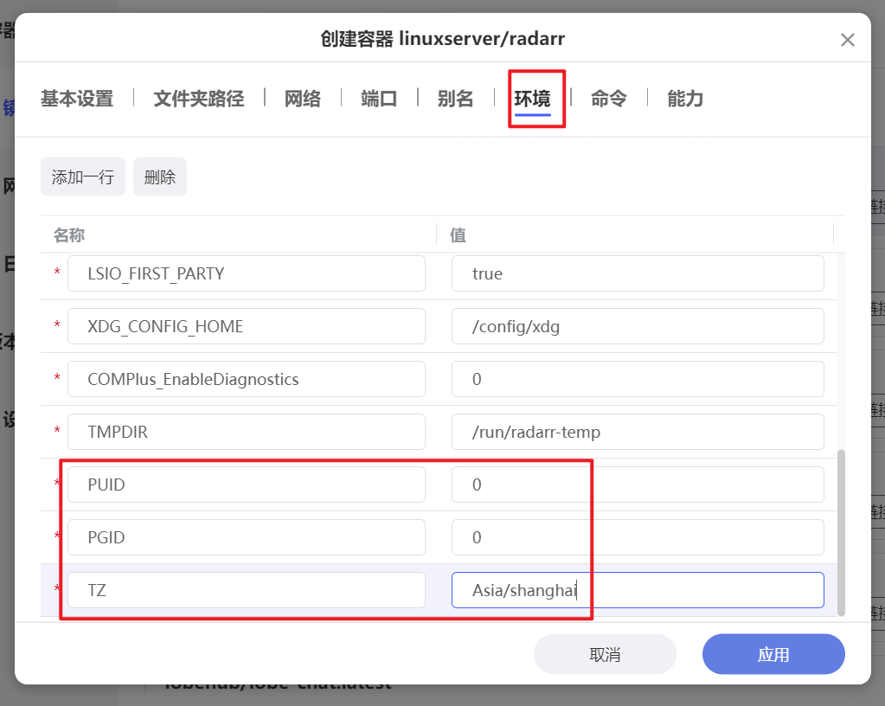Click the 名称 column header

point(69,234)
